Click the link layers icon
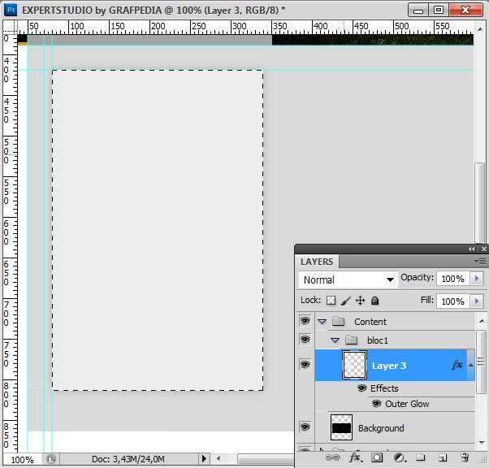The image size is (489, 468). [x=332, y=457]
